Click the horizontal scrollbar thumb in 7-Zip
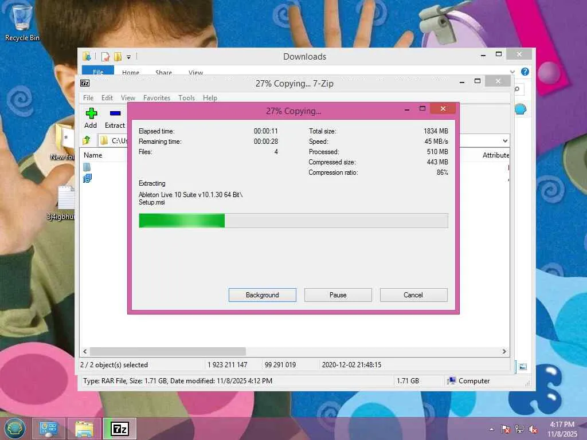 point(168,351)
